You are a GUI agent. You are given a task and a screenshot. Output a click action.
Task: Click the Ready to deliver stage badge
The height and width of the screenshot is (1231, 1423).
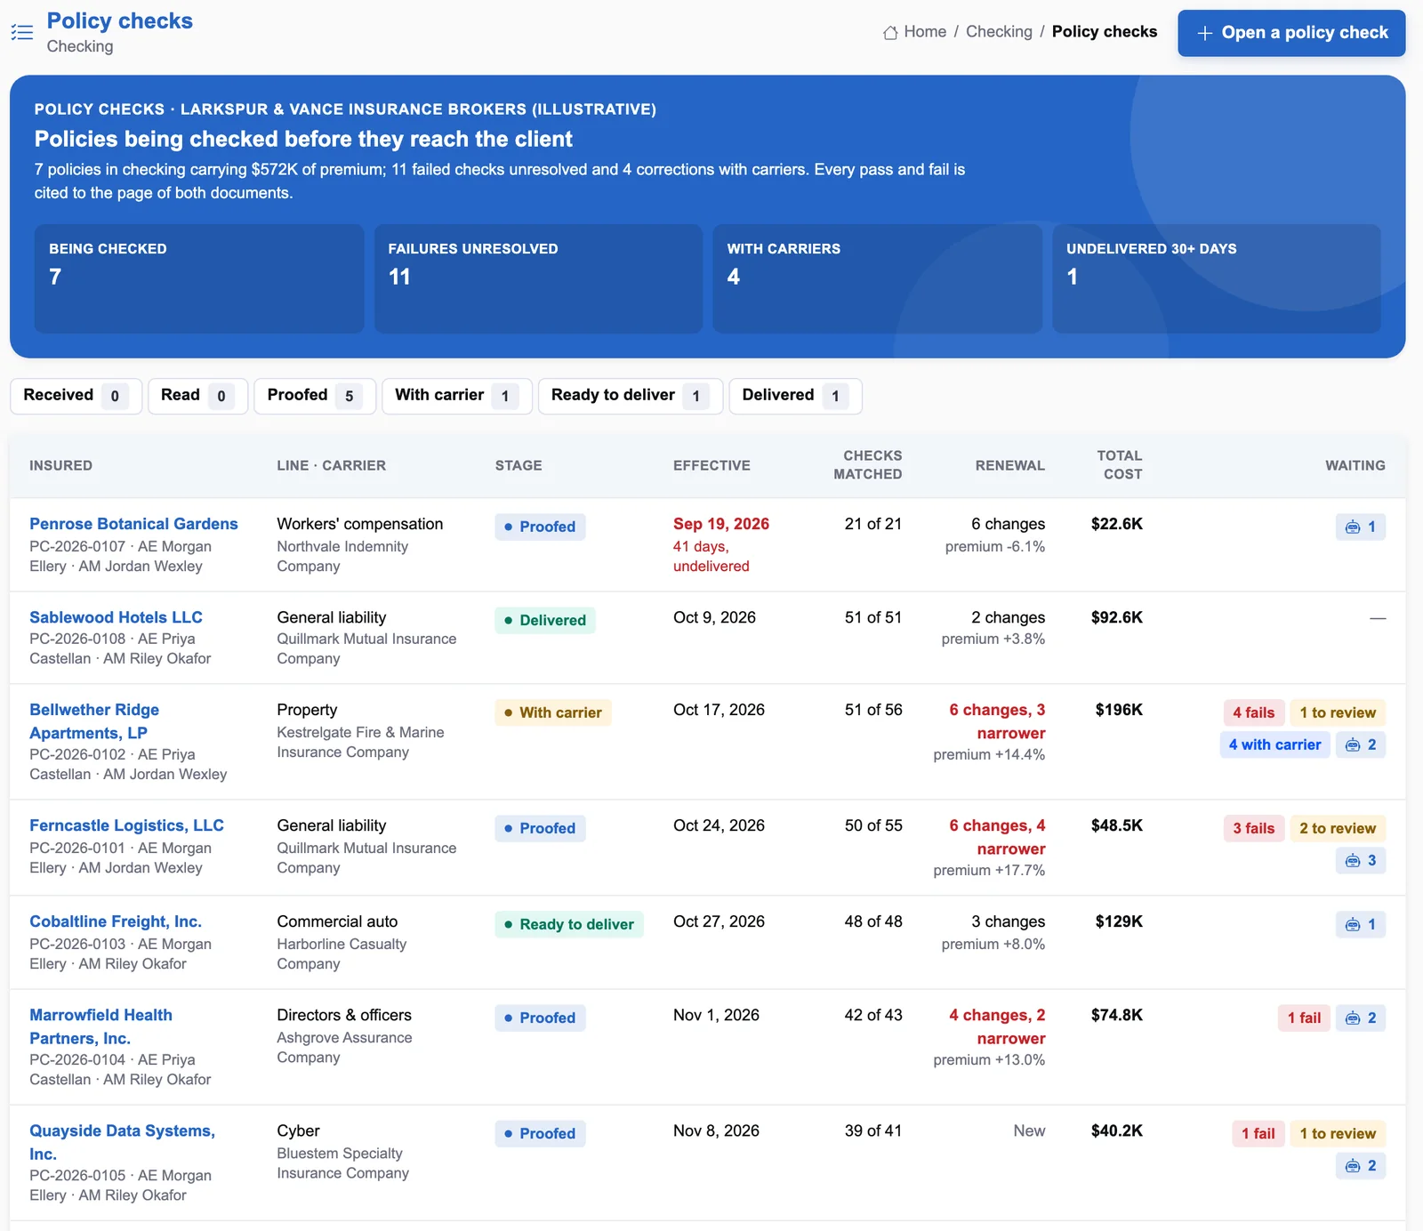tap(569, 924)
